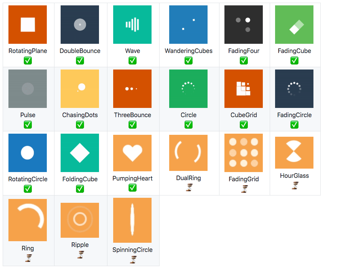This screenshot has height=270, width=338.
Task: Click the "RotatingPlane" label text
Action: coord(28,51)
